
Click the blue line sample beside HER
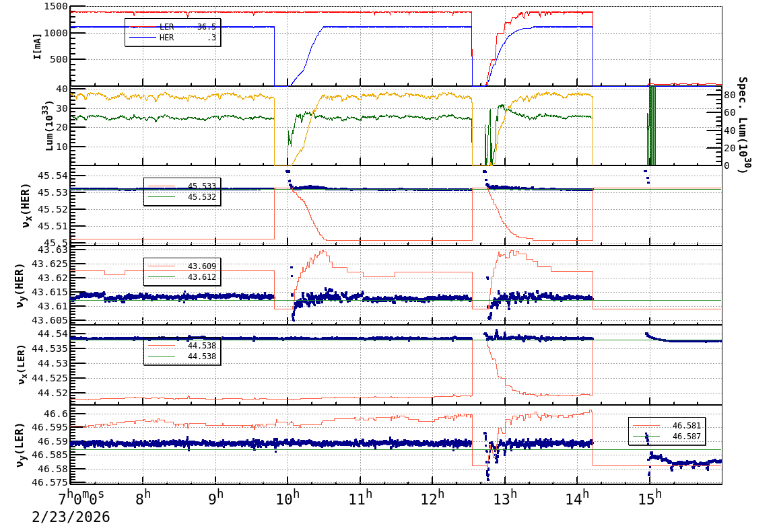[x=143, y=37]
